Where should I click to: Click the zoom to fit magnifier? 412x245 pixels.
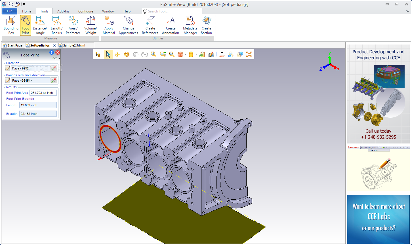point(172,54)
